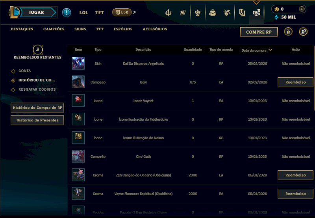
Task: Select CONTA in the sidebar
Action: coord(25,71)
